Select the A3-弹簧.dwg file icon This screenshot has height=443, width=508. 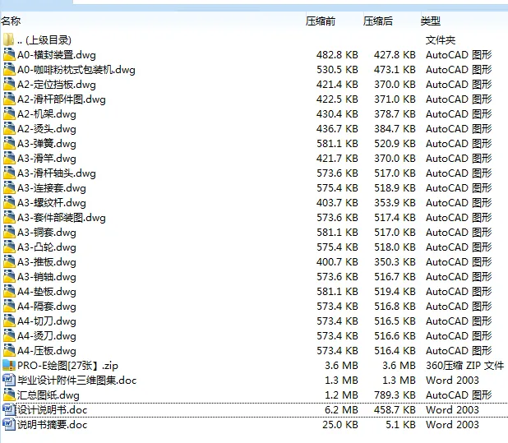point(9,143)
